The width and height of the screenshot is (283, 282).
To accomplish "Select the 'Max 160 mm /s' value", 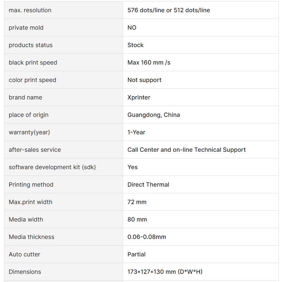I will pyautogui.click(x=149, y=62).
